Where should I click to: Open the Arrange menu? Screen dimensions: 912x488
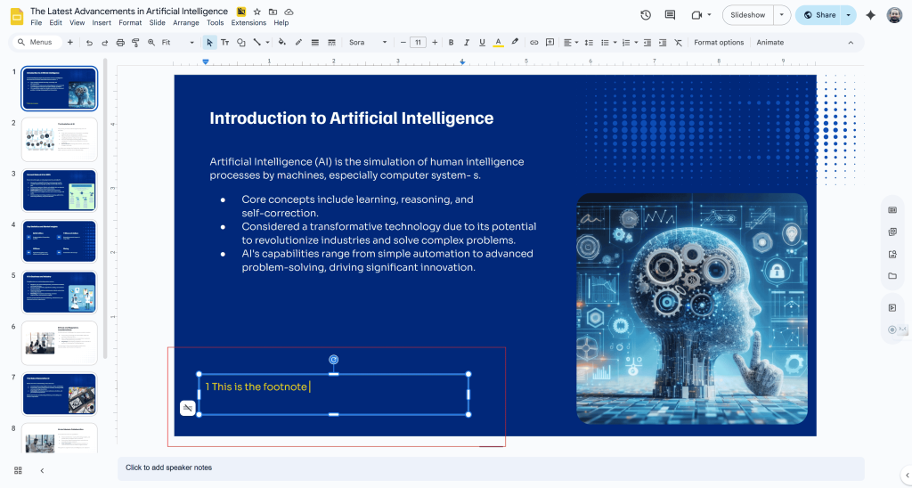186,22
